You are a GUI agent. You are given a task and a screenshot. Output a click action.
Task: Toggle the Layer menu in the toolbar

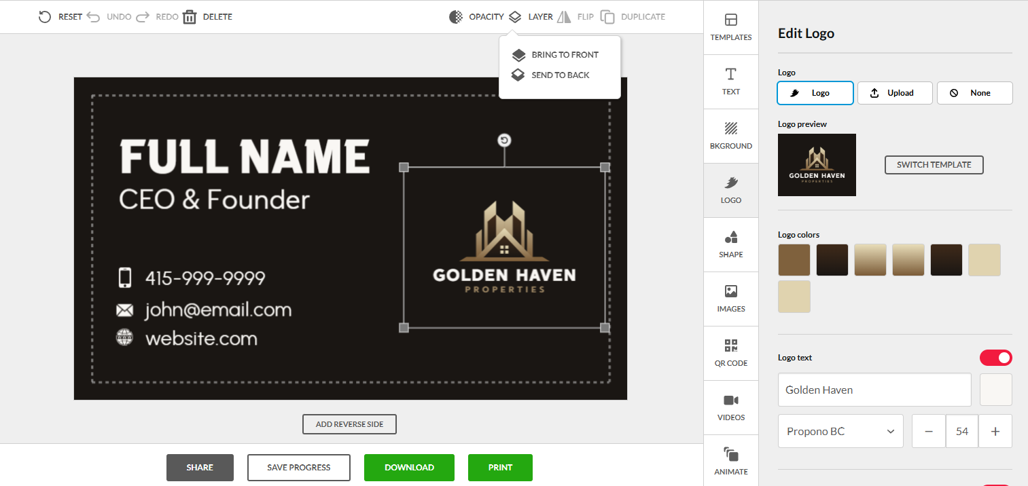tap(531, 17)
